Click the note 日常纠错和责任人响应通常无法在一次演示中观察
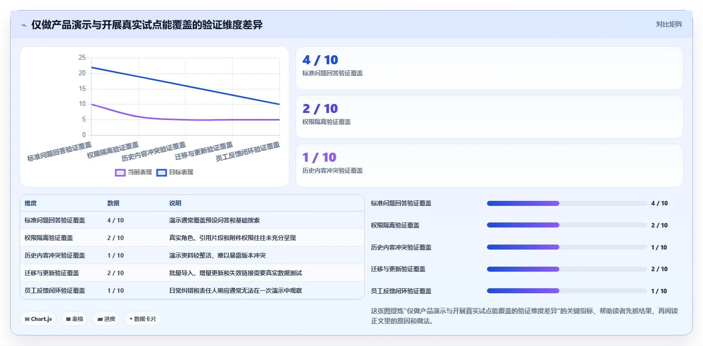Screen dimensions: 703x346 236,291
